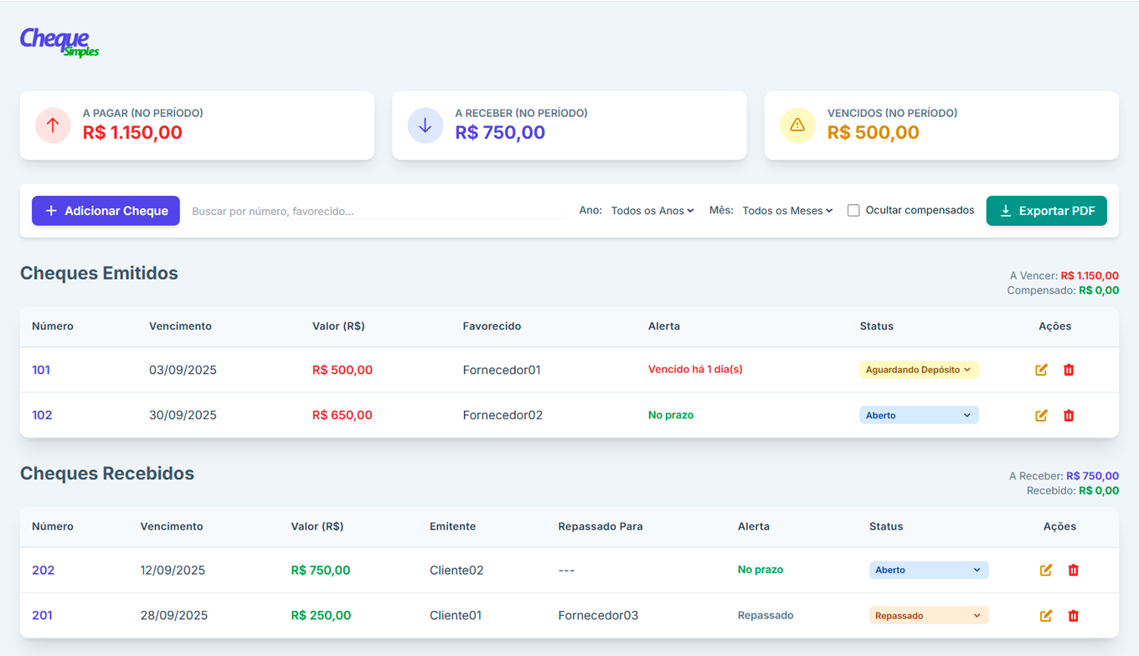The width and height of the screenshot is (1139, 656).
Task: Click the Adicionar Cheque button
Action: pyautogui.click(x=106, y=211)
